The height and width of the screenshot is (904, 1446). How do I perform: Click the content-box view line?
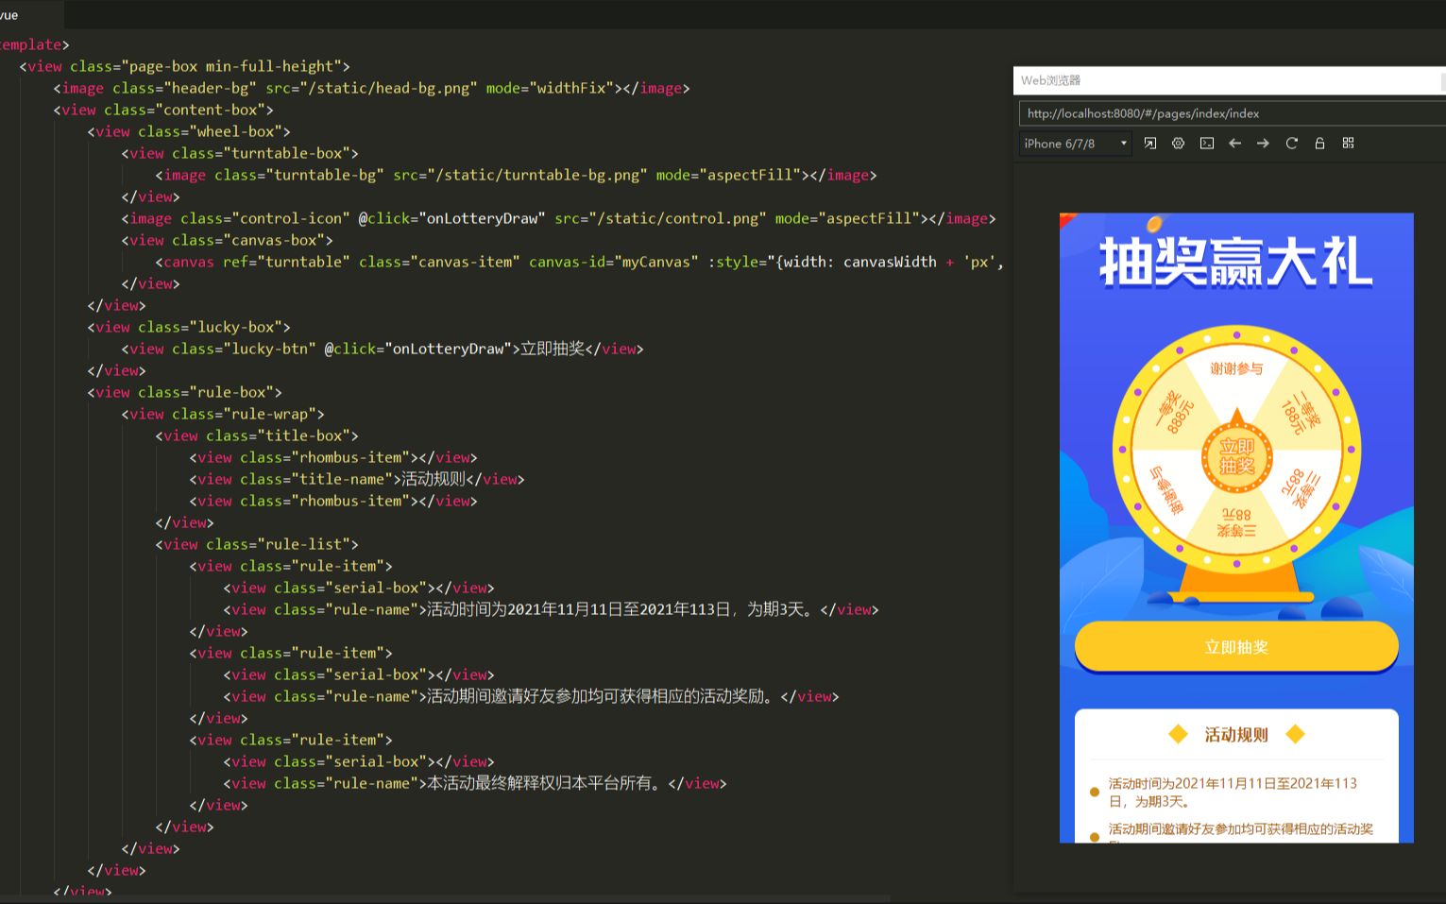(163, 110)
